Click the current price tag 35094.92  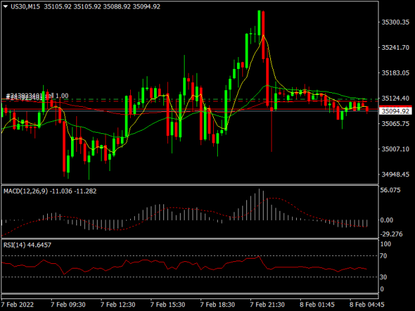pyautogui.click(x=396, y=111)
